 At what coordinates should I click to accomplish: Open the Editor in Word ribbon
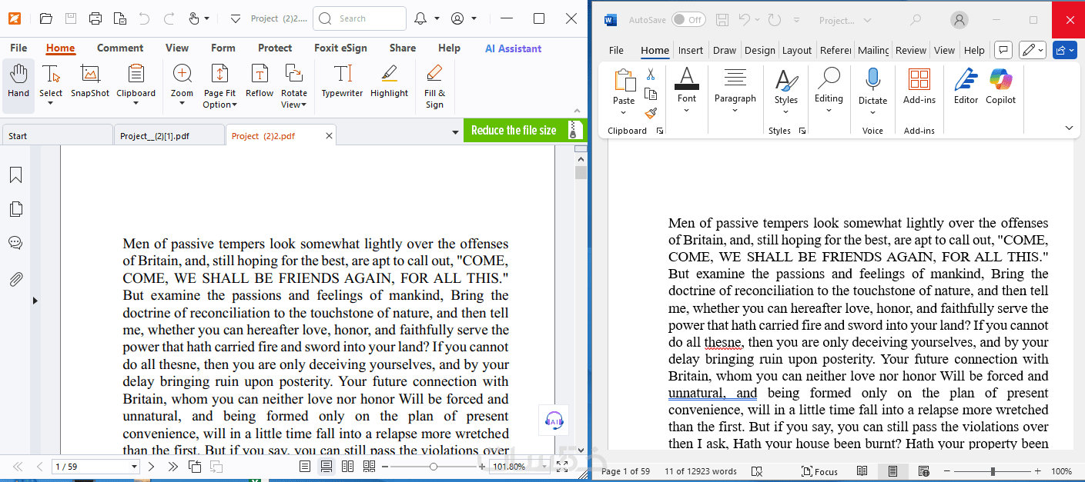966,86
